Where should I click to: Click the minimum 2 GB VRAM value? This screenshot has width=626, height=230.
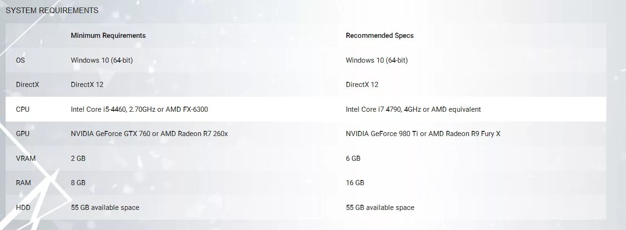[78, 158]
